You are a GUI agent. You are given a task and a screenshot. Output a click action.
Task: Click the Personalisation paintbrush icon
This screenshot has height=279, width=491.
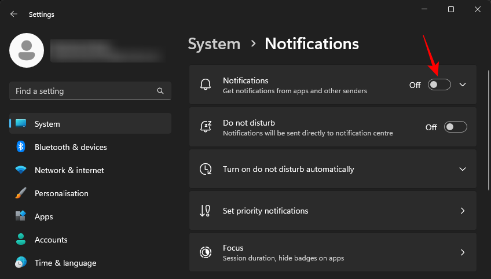(x=21, y=193)
